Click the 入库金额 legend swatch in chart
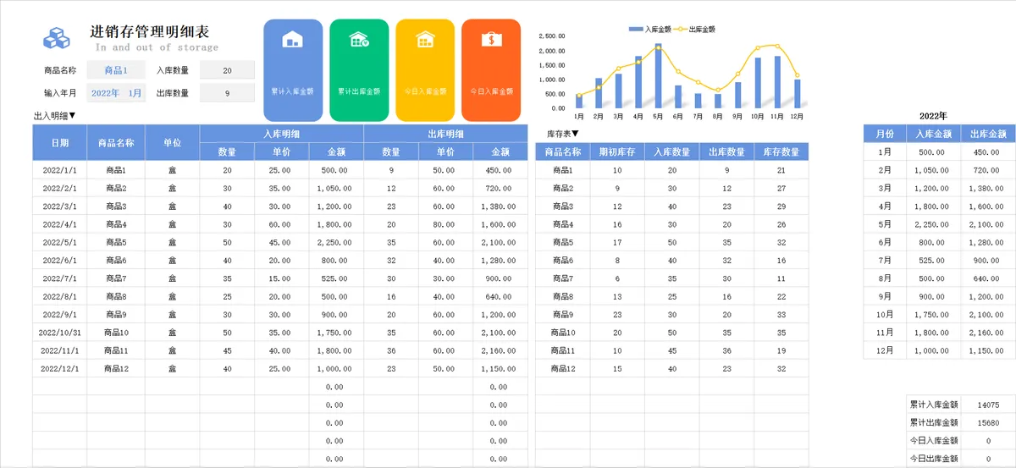The image size is (1016, 468). pyautogui.click(x=636, y=29)
